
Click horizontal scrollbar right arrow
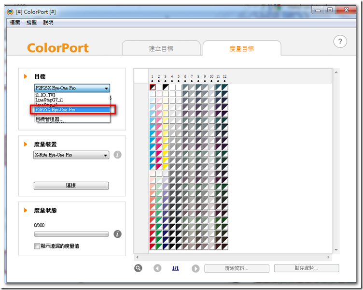click(x=328, y=257)
